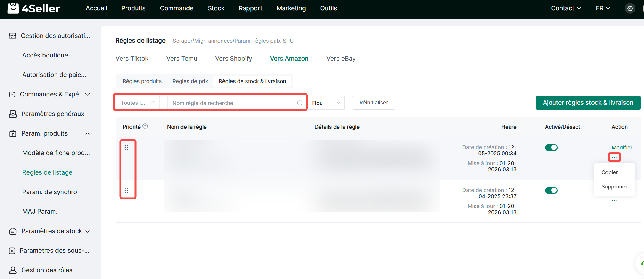Click Ajouter règles stock & livraison button

click(x=588, y=103)
